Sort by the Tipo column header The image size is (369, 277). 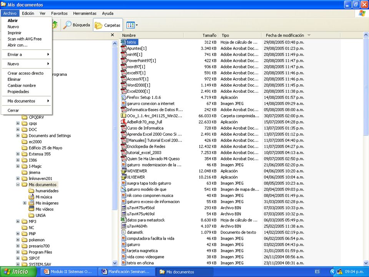pos(240,35)
